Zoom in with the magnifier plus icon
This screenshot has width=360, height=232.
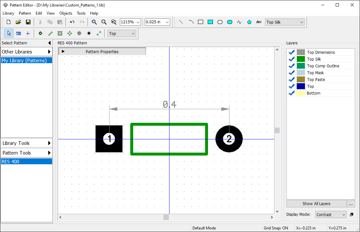tap(94, 22)
